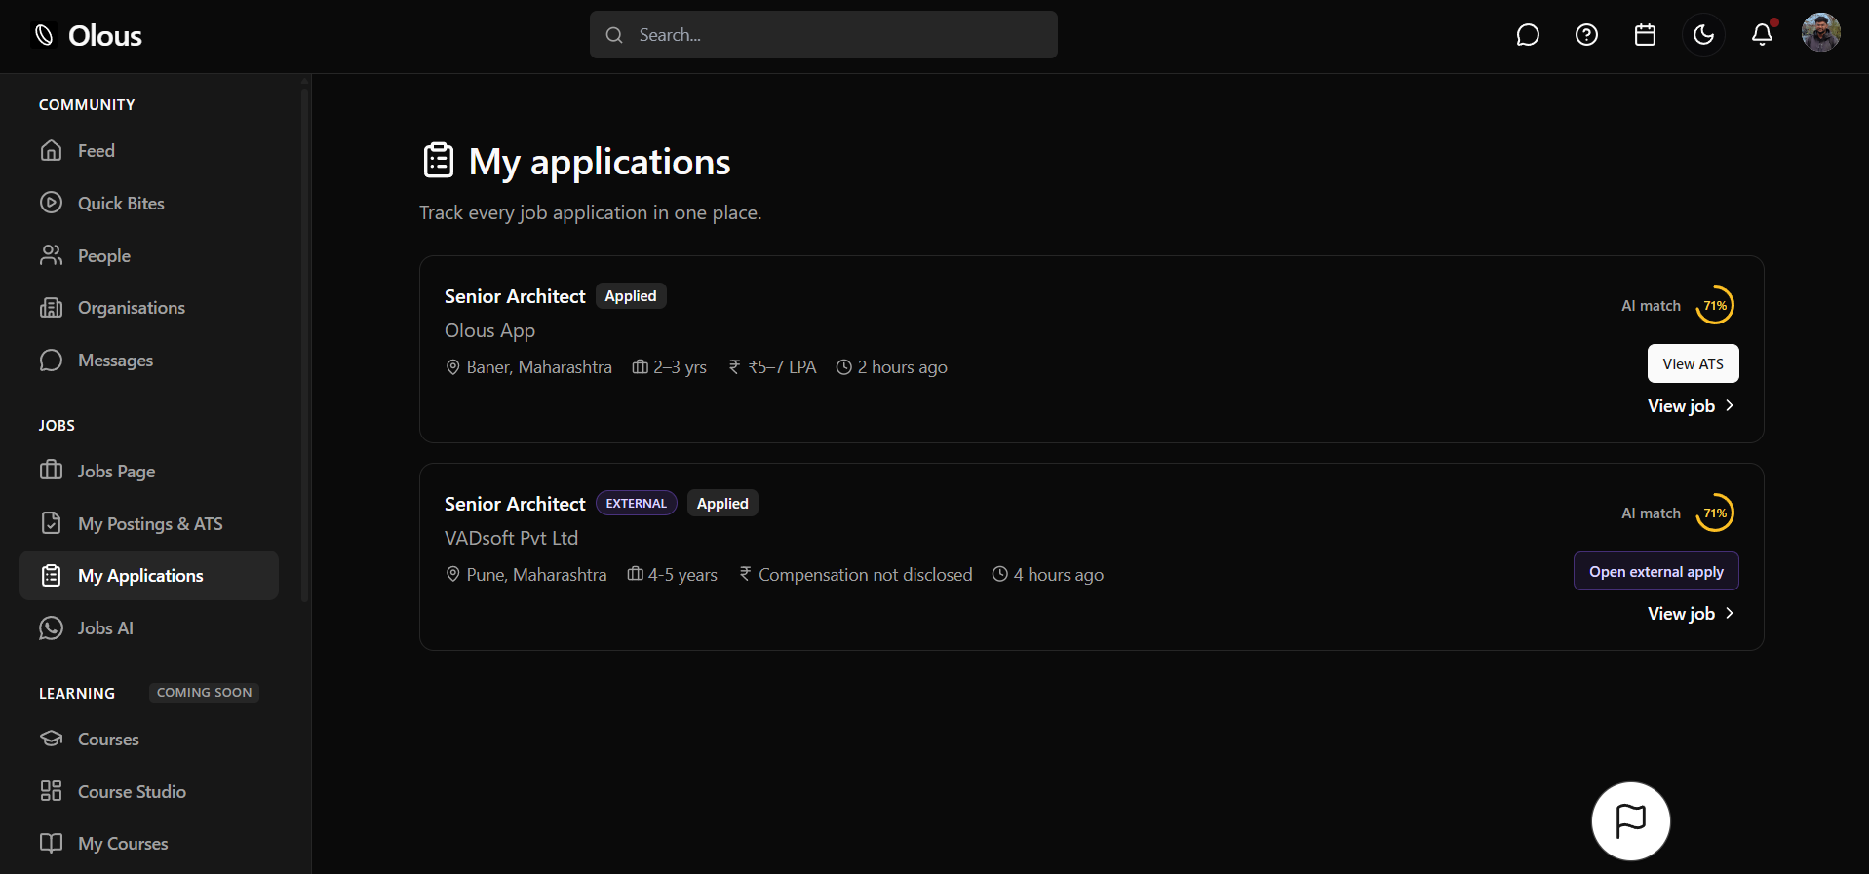Open Course Studio in sidebar

pyautogui.click(x=149, y=792)
